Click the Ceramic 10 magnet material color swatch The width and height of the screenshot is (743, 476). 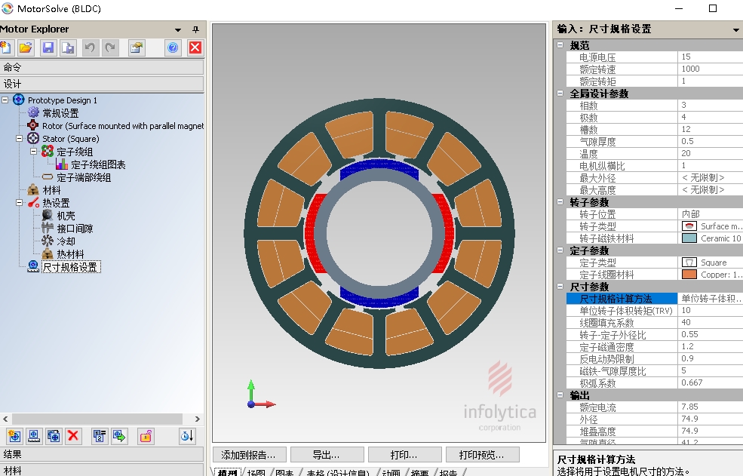pos(689,238)
